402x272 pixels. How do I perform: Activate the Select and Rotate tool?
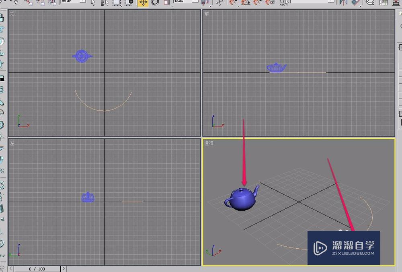point(156,3)
